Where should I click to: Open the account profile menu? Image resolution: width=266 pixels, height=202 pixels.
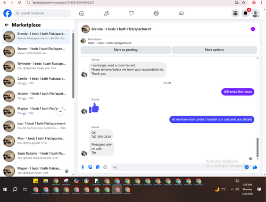coord(255,13)
